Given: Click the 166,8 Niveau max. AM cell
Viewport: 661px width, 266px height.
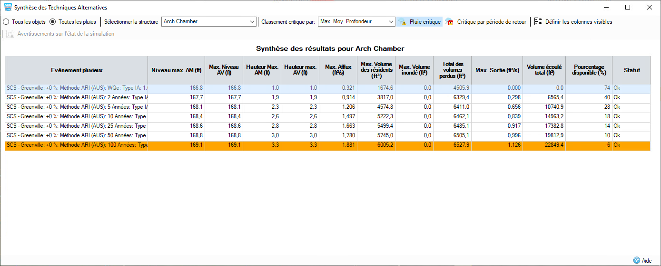Looking at the screenshot, I should pyautogui.click(x=177, y=88).
